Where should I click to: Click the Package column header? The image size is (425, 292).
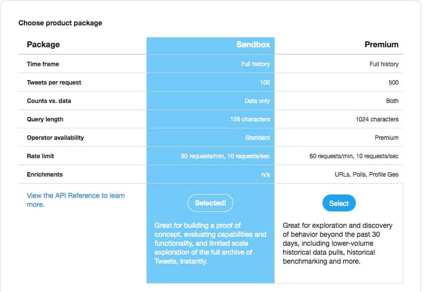[x=43, y=44]
